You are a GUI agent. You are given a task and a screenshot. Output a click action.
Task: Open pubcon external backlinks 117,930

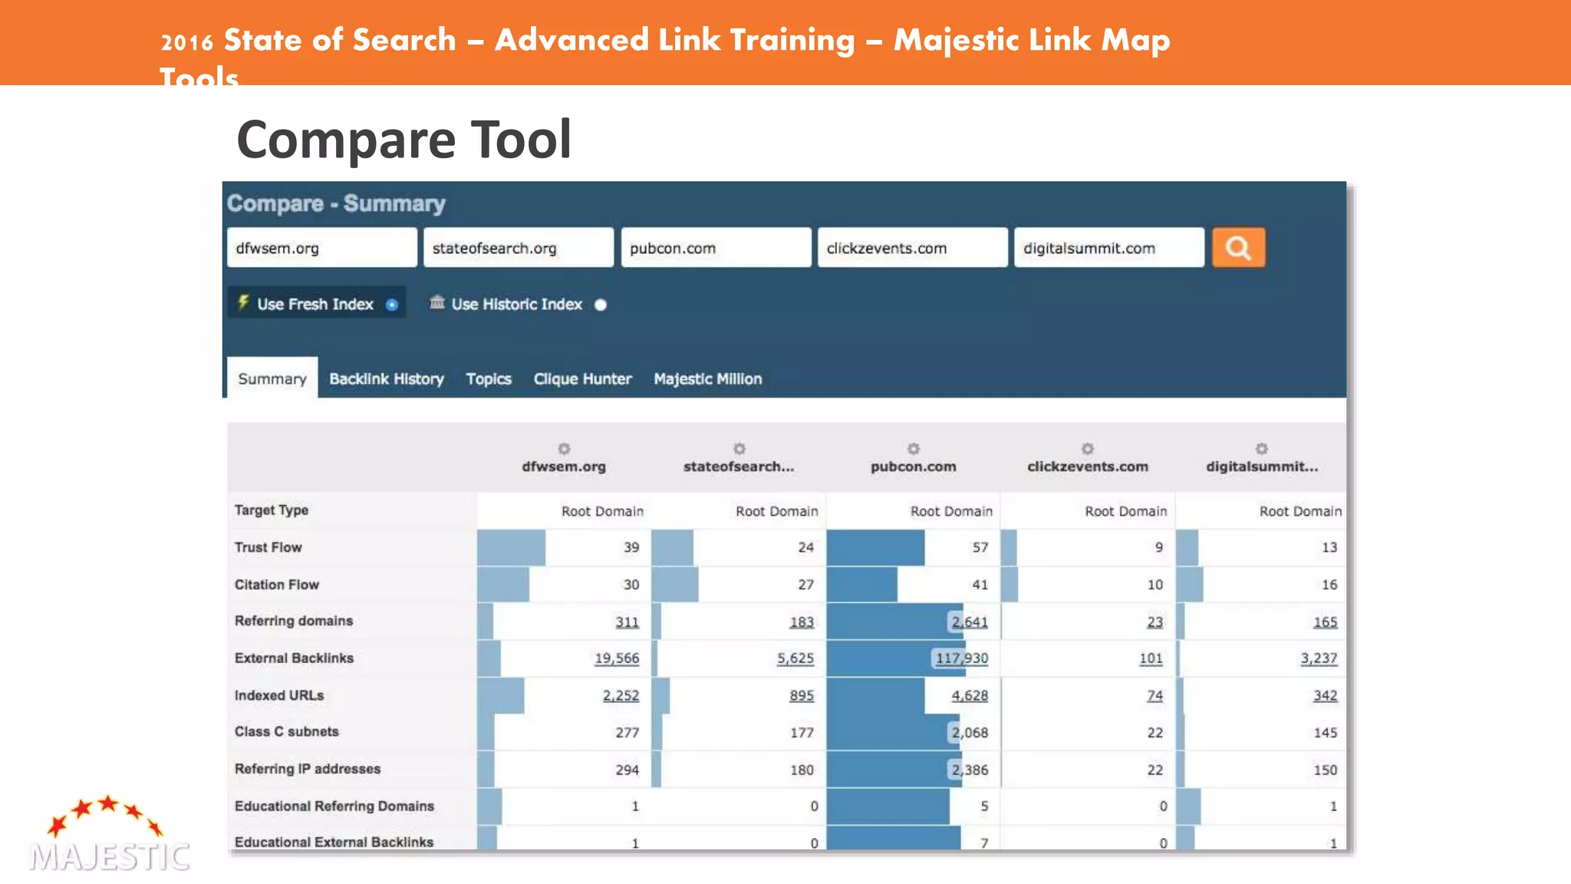[x=962, y=658]
